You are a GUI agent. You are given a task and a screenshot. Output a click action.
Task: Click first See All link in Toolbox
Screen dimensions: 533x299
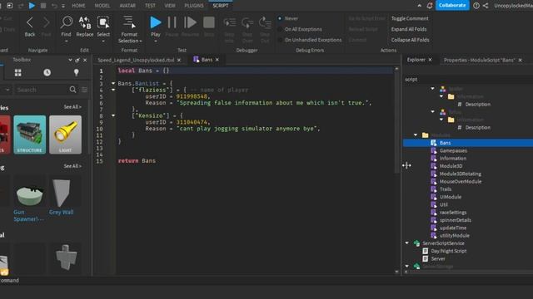point(72,107)
